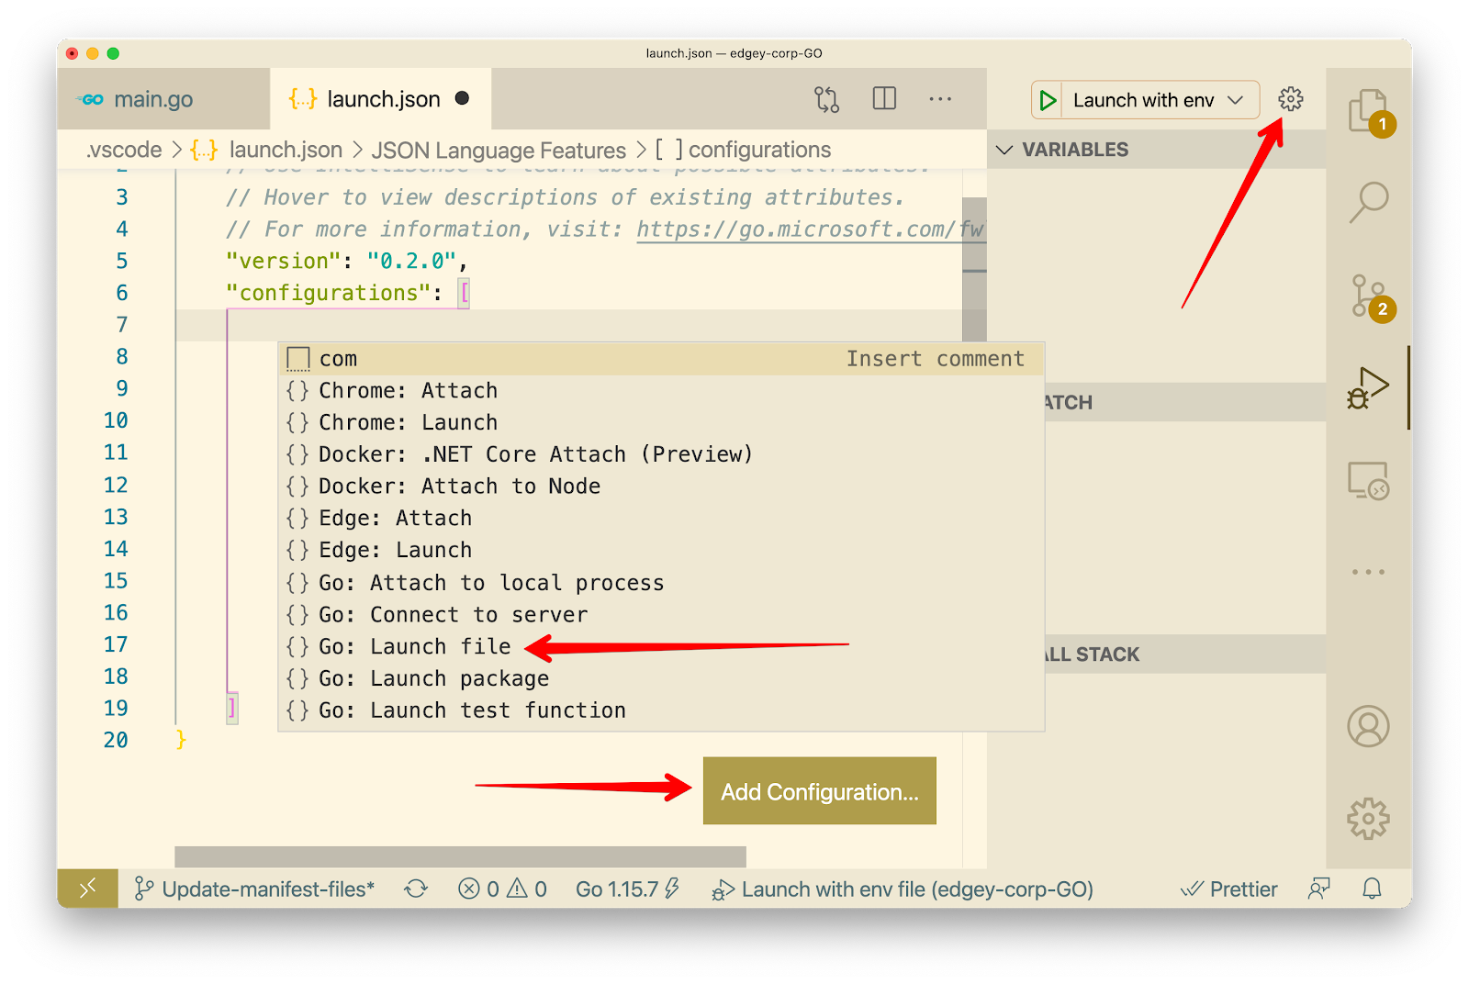Click the horizontal scrollbar in editor
The height and width of the screenshot is (984, 1469).
(x=460, y=856)
